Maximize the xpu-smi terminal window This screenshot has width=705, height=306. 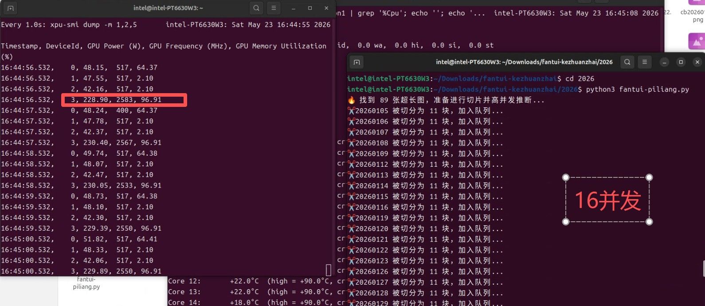[x=310, y=8]
